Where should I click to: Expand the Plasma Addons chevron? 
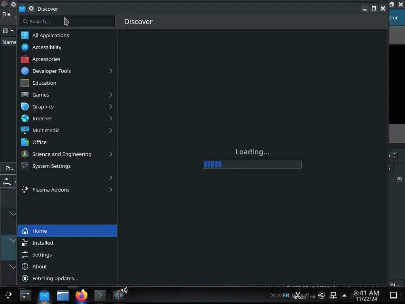[111, 190]
